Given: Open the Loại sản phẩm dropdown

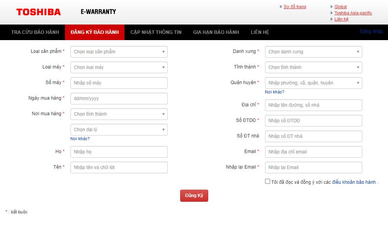Looking at the screenshot, I should (x=119, y=52).
